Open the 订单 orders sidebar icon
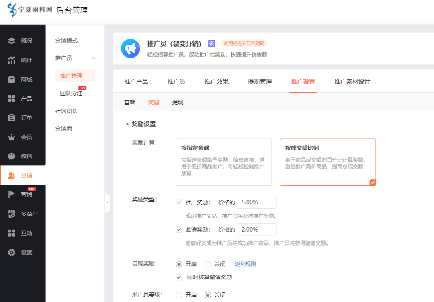This screenshot has height=302, width=434. (x=12, y=118)
